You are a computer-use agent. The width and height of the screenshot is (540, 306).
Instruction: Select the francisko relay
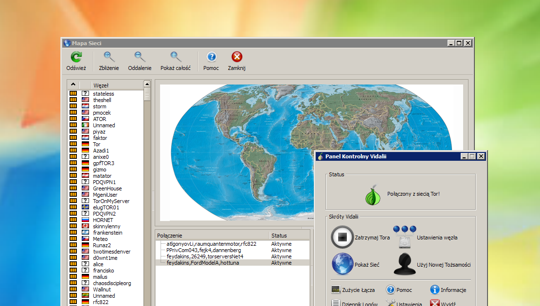pyautogui.click(x=103, y=270)
